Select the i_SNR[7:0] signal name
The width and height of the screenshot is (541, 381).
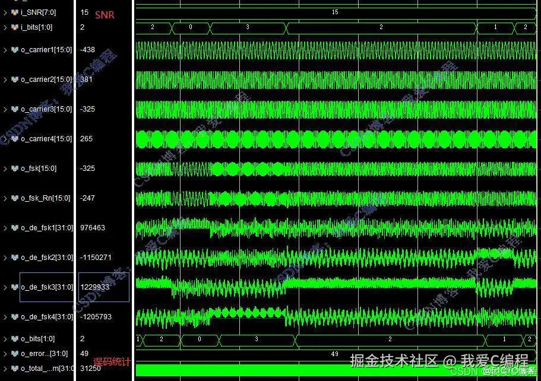point(38,12)
